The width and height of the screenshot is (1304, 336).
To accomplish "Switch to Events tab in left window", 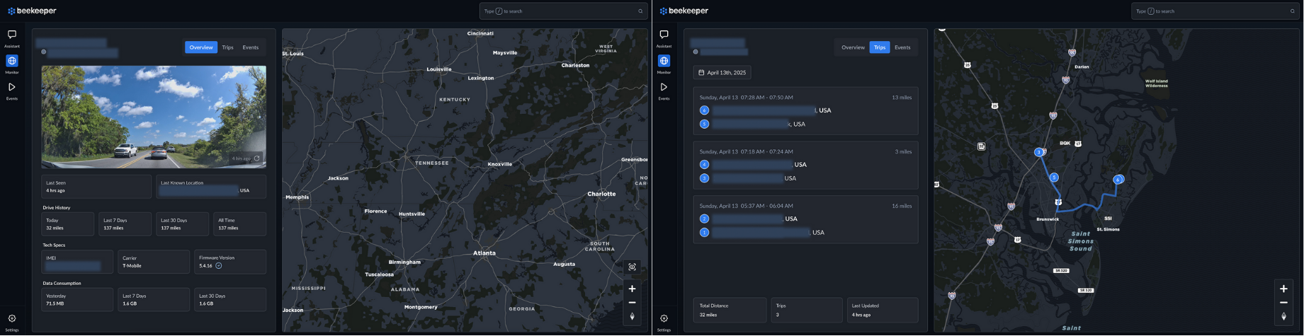I will click(x=251, y=47).
